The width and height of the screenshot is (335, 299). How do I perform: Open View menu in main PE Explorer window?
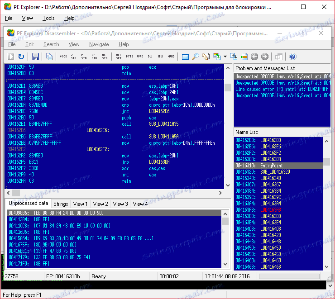pyautogui.click(x=27, y=18)
